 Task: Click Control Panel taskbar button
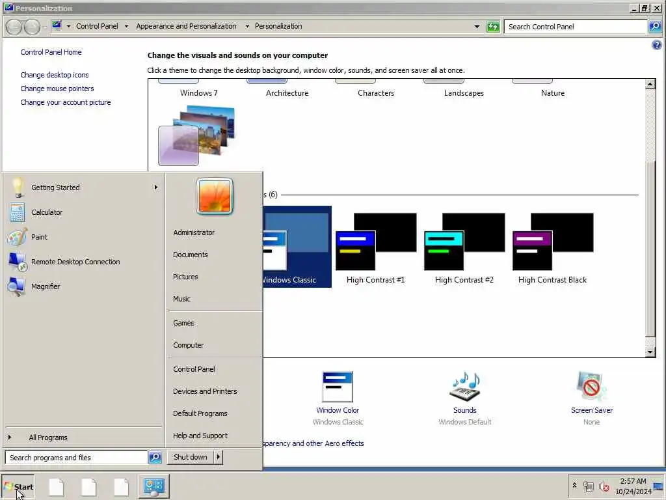[153, 486]
